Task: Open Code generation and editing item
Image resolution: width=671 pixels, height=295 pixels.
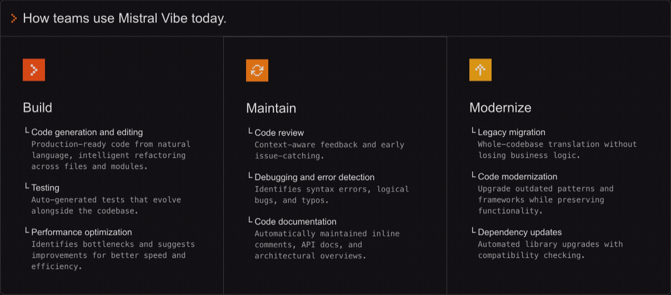Action: (x=87, y=132)
